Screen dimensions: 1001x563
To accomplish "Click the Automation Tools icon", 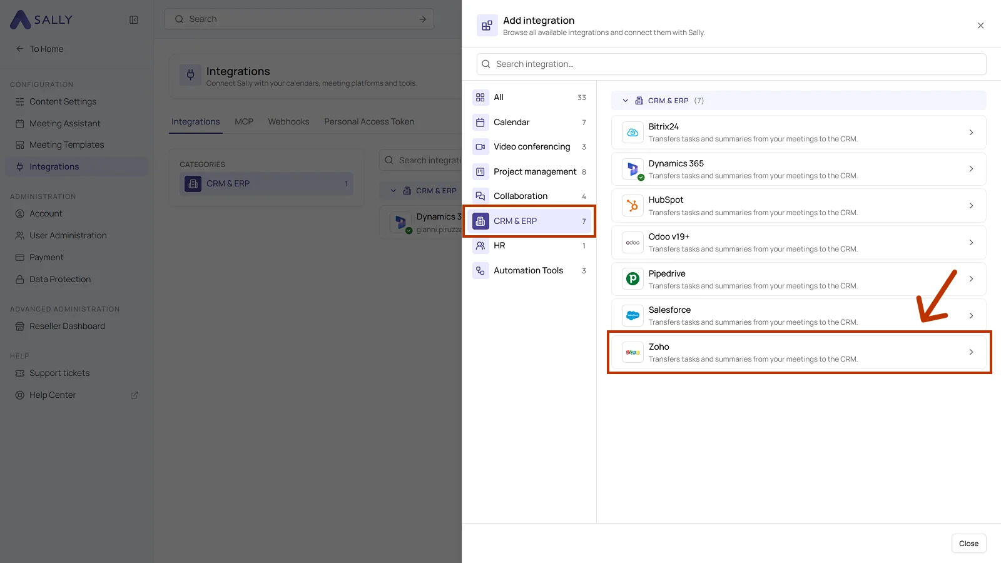I will (x=480, y=271).
